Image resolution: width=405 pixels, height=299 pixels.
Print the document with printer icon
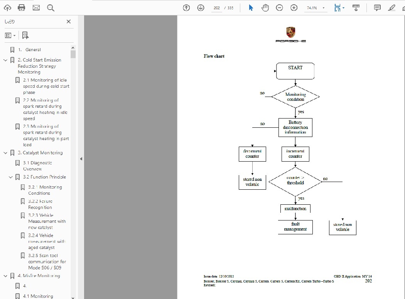tap(22, 8)
